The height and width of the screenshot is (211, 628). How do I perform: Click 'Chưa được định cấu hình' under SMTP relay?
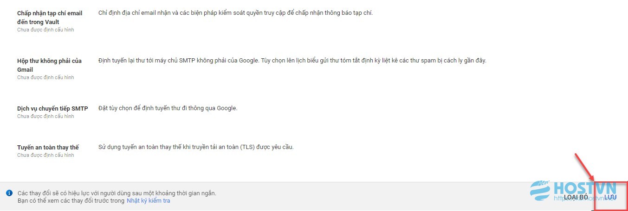coord(45,116)
